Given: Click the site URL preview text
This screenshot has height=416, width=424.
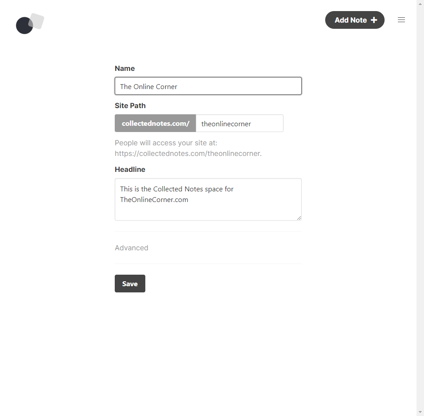Looking at the screenshot, I should [x=188, y=154].
